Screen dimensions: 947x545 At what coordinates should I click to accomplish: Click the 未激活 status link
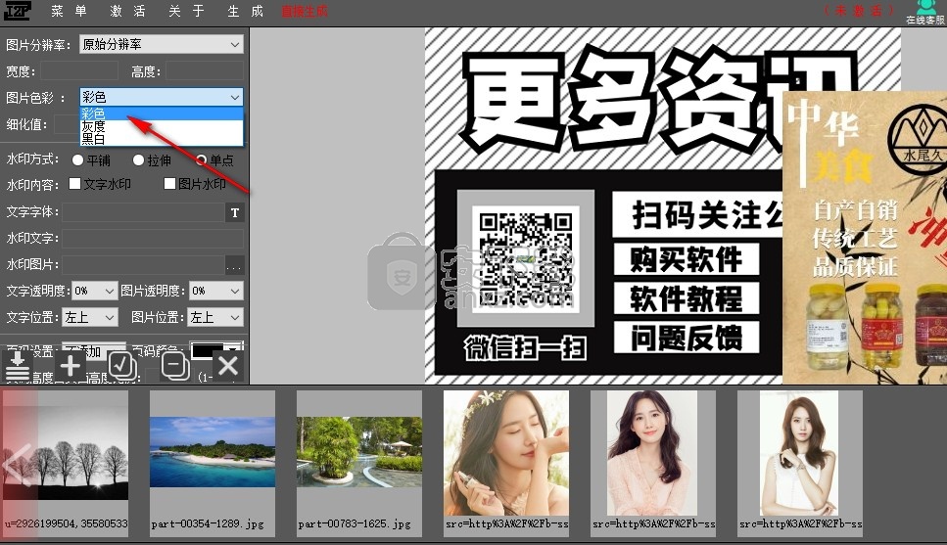858,10
